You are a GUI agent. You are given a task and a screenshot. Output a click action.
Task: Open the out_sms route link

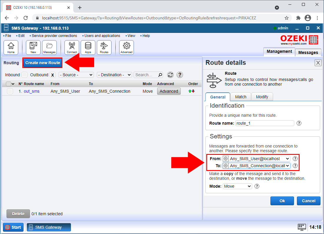[x=31, y=91]
